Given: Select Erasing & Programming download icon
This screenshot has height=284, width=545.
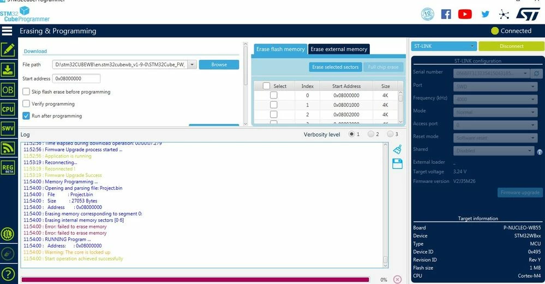Looking at the screenshot, I should [8, 70].
